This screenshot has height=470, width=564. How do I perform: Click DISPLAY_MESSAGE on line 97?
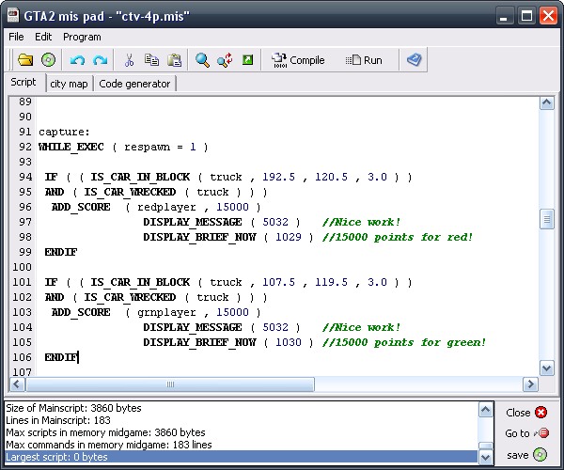tap(193, 222)
